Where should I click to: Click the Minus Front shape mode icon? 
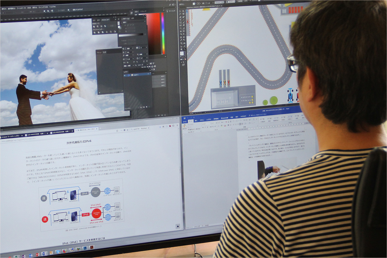point(98,26)
